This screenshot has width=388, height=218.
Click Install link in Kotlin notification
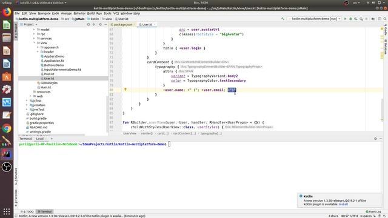[x=343, y=204]
